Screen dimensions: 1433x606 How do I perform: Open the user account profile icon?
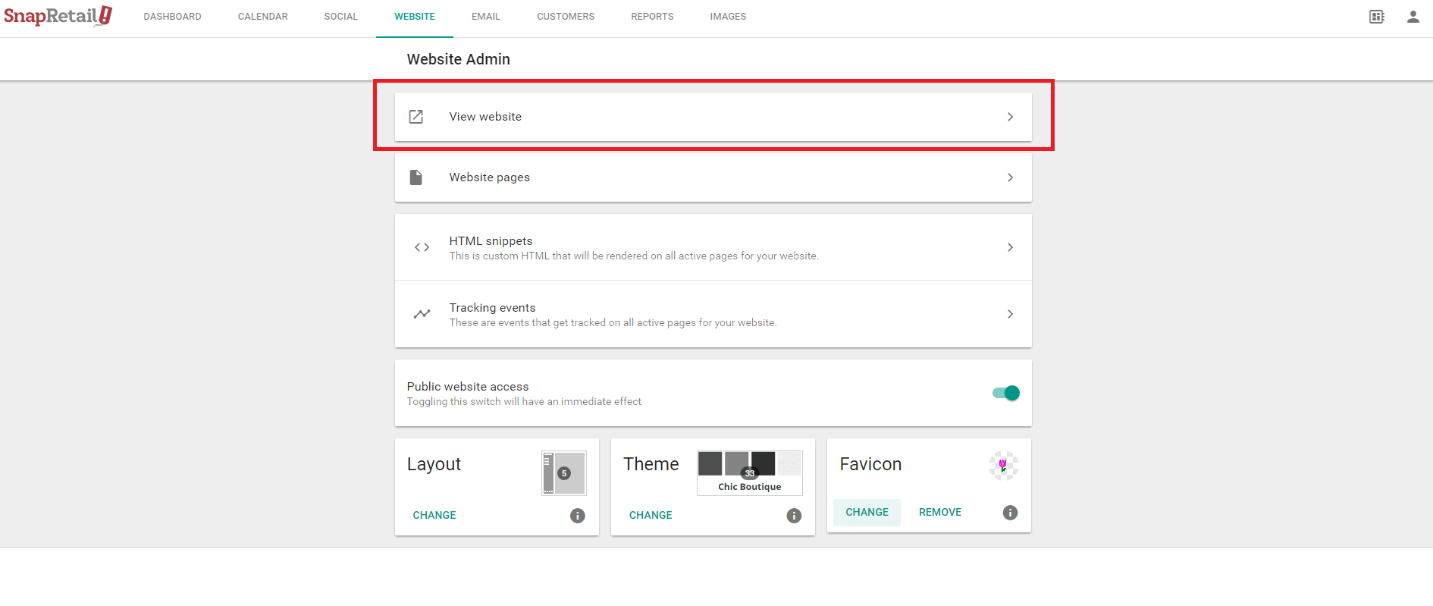pos(1413,17)
